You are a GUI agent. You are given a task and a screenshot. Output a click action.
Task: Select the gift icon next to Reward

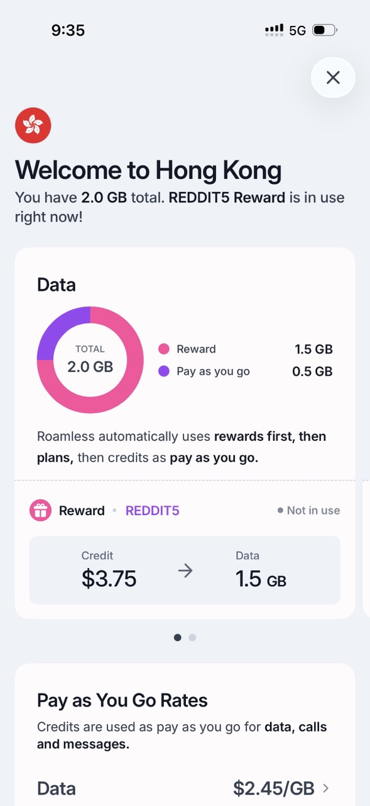[x=40, y=510]
